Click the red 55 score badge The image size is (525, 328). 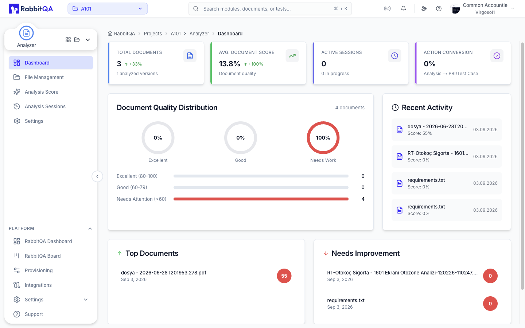click(284, 276)
